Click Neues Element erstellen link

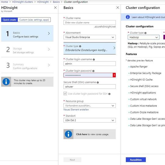click(x=76, y=110)
